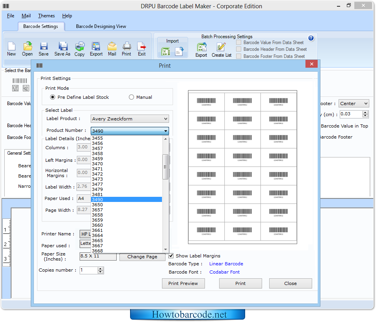
Task: Pick product number 3650 from list
Action: 127,205
